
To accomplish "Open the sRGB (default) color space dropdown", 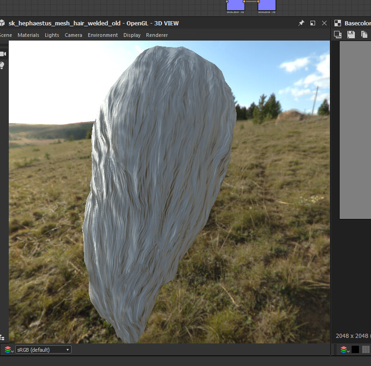I will [43, 350].
